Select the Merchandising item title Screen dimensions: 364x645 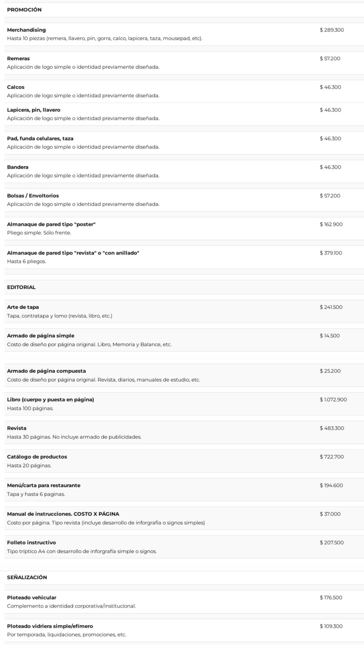pyautogui.click(x=26, y=30)
